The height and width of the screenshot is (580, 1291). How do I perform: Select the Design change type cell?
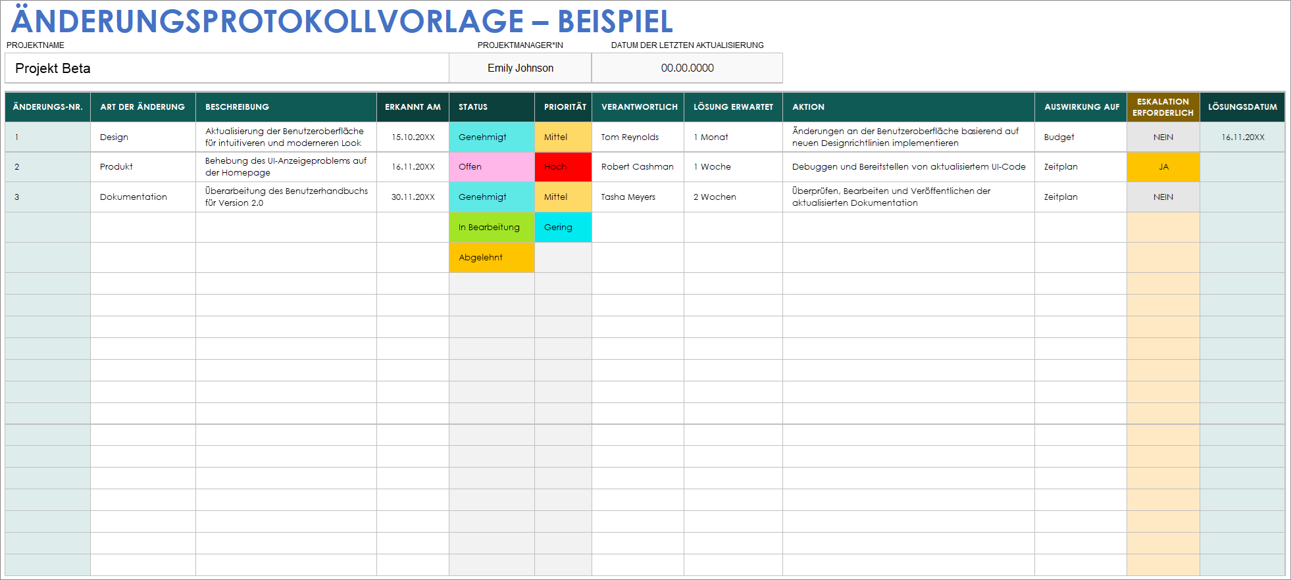(143, 137)
